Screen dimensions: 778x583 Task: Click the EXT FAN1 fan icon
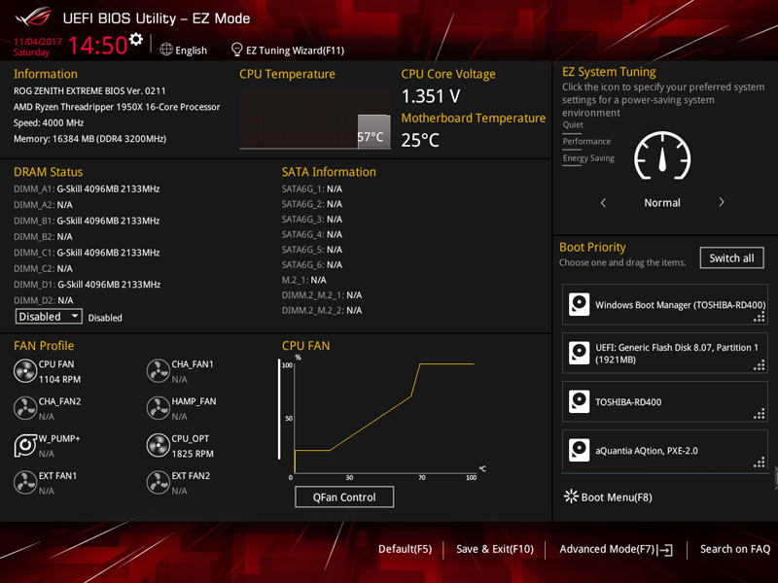click(x=25, y=483)
